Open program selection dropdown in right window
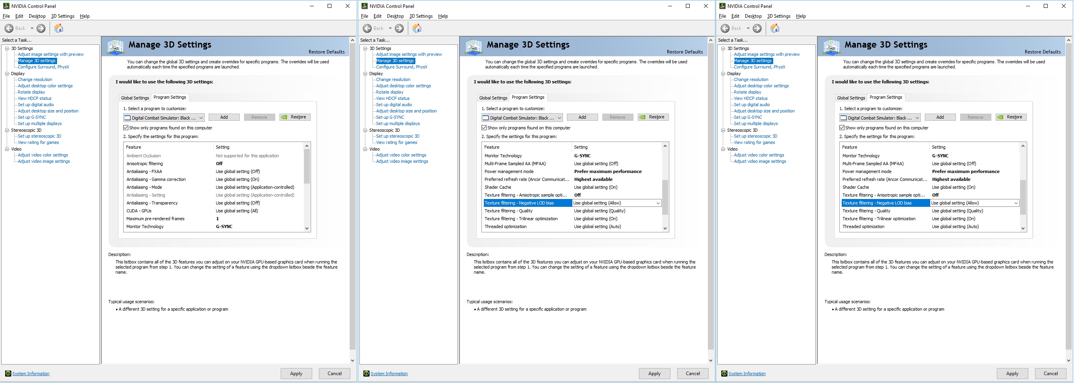Screen dimensions: 1074x383 880,118
